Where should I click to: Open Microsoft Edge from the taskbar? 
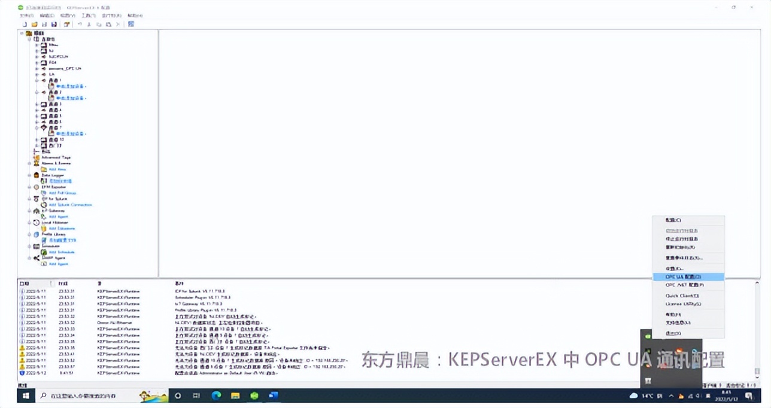[216, 395]
